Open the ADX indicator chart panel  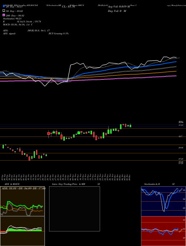pos(22,201)
